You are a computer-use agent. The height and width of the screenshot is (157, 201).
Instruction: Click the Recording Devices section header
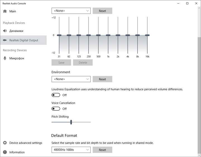(15, 50)
